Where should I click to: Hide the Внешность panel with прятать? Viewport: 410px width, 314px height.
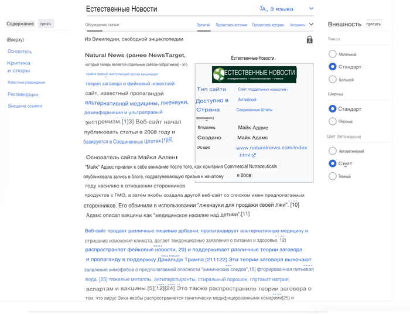(374, 24)
